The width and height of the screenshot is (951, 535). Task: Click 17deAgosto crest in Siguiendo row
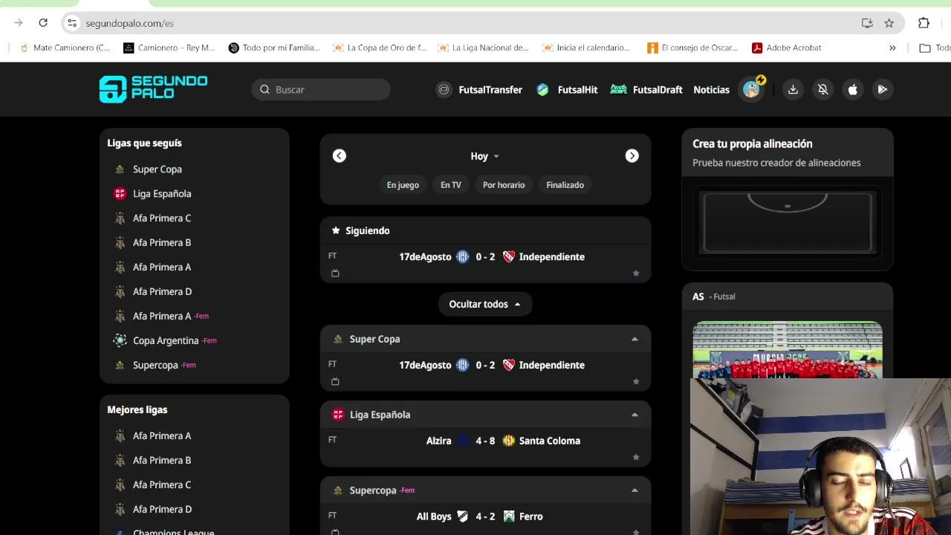coord(462,257)
